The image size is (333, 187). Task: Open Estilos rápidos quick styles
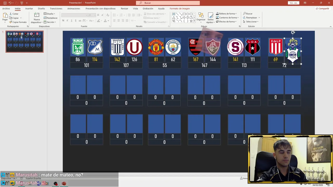210,18
